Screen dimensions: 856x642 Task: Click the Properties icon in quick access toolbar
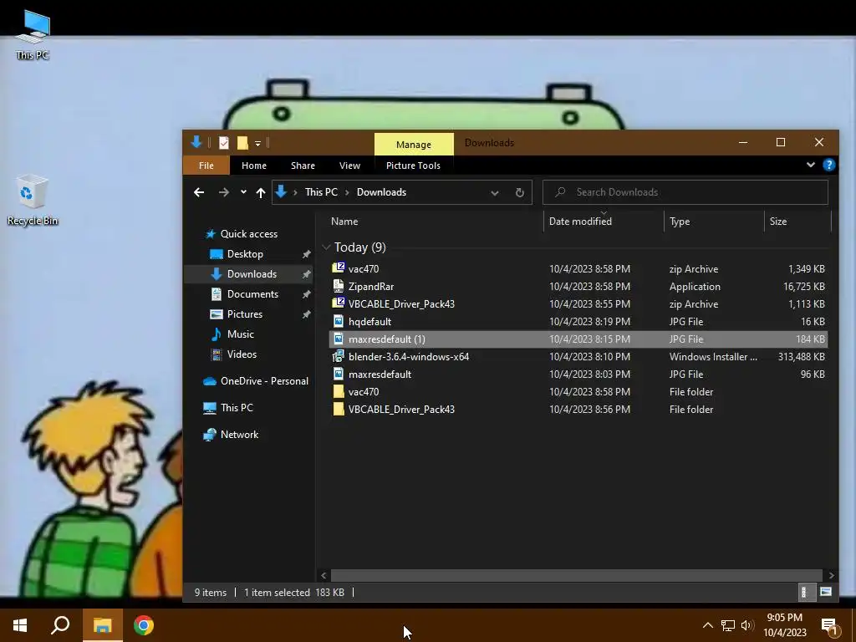click(224, 143)
